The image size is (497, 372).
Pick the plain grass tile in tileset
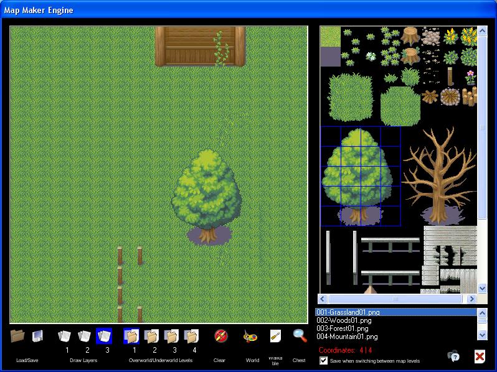[331, 37]
